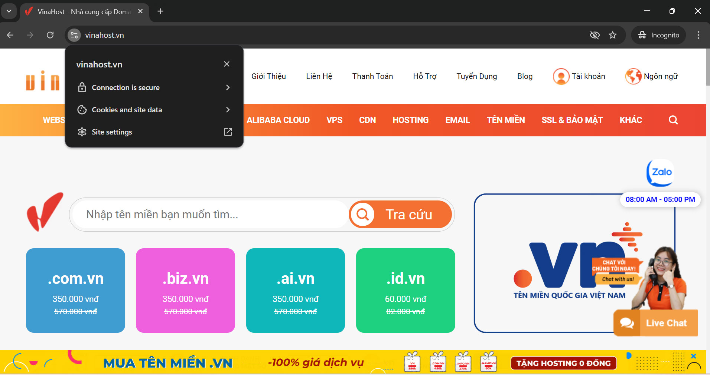Open the Chrome three-dot menu
710x375 pixels.
coord(698,35)
